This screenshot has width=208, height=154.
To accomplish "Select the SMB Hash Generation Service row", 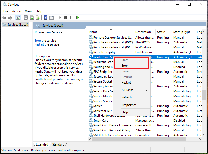I will pos(145,135).
